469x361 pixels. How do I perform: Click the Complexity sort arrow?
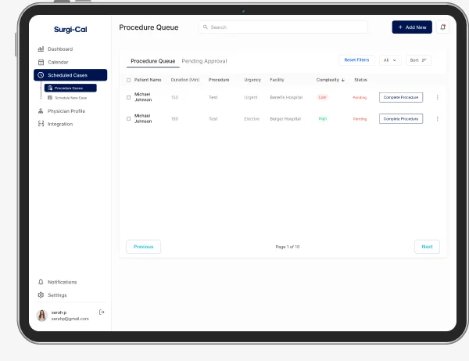[x=343, y=80]
